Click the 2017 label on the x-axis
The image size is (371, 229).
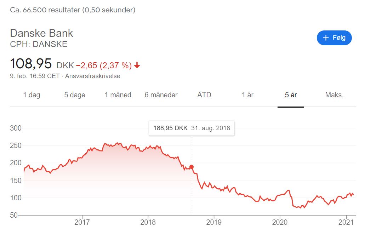tap(82, 222)
